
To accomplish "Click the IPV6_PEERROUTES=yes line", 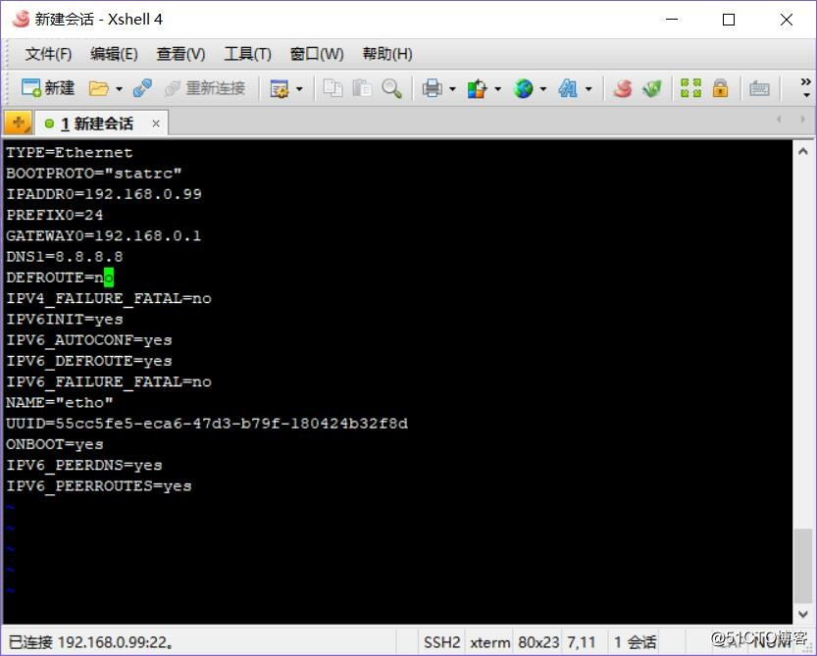I will pyautogui.click(x=99, y=486).
